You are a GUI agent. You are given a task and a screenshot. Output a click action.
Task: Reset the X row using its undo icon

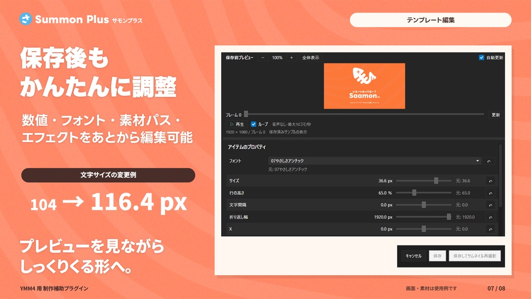click(491, 229)
